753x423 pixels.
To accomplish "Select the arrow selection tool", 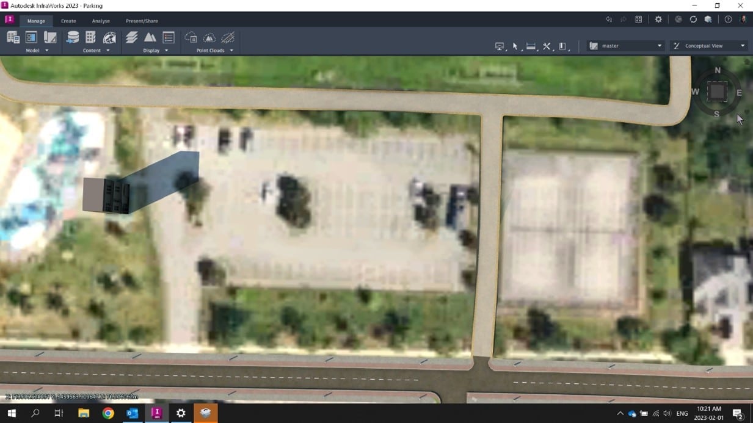I will (x=515, y=46).
